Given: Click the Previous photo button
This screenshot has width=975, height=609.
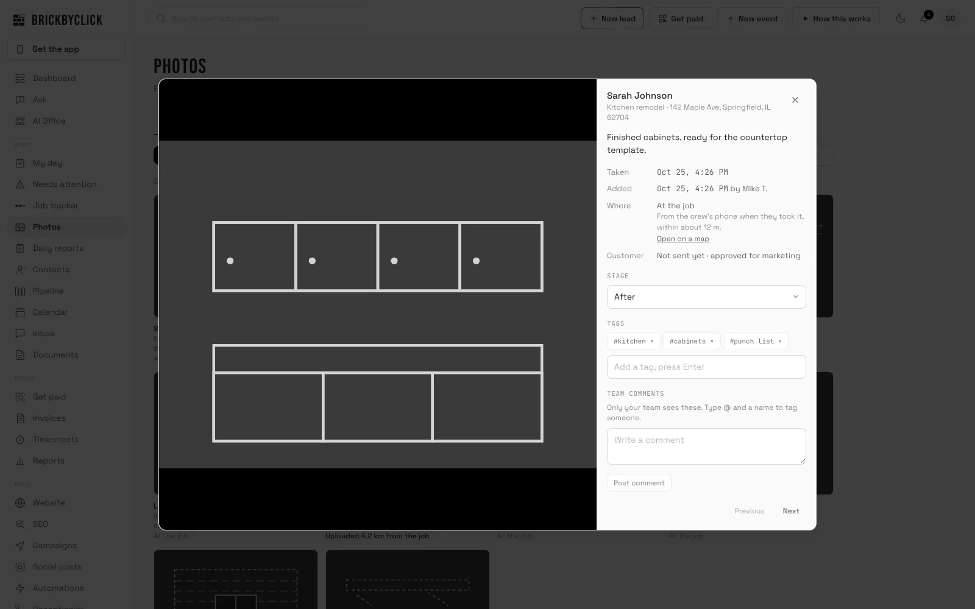Looking at the screenshot, I should pos(749,511).
